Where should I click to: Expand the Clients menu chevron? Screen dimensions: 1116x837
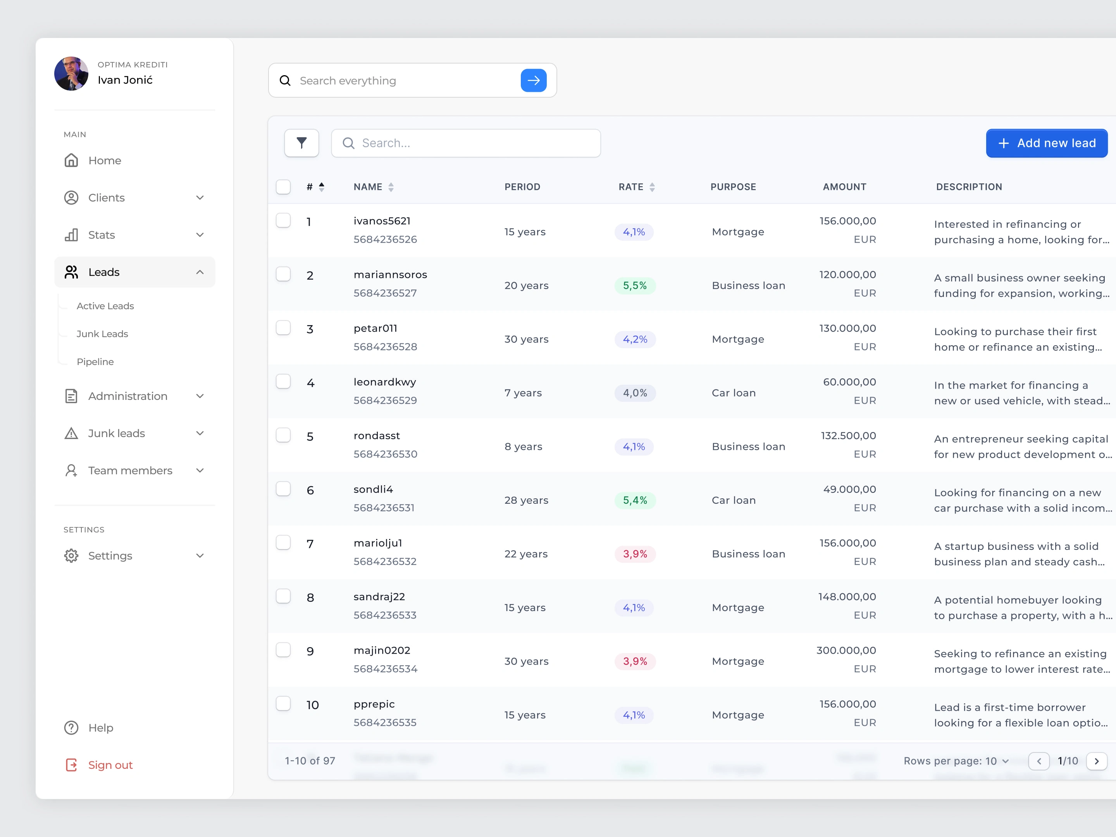tap(200, 198)
